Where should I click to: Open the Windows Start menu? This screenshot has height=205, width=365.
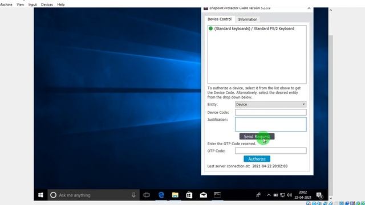tap(40, 195)
